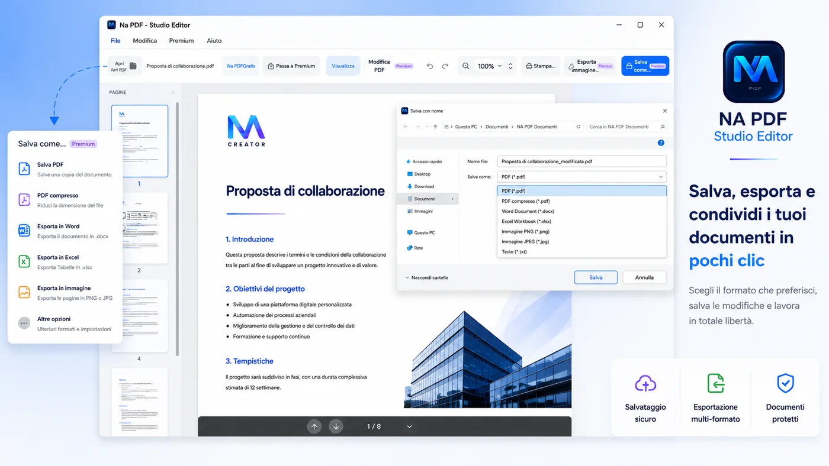The image size is (829, 466).
Task: Click the blue Salva come toolbar button
Action: [x=645, y=66]
